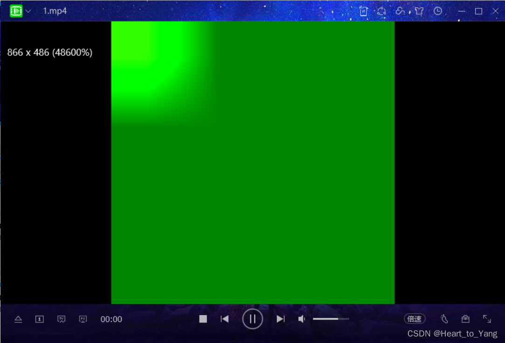Minimize the player window
This screenshot has height=343, width=505.
(x=462, y=11)
